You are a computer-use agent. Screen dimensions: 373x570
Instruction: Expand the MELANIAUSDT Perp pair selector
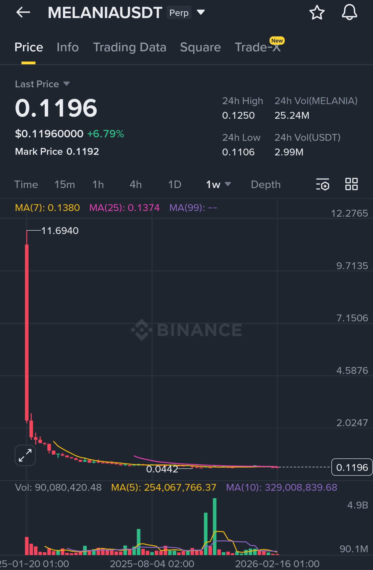(x=201, y=12)
